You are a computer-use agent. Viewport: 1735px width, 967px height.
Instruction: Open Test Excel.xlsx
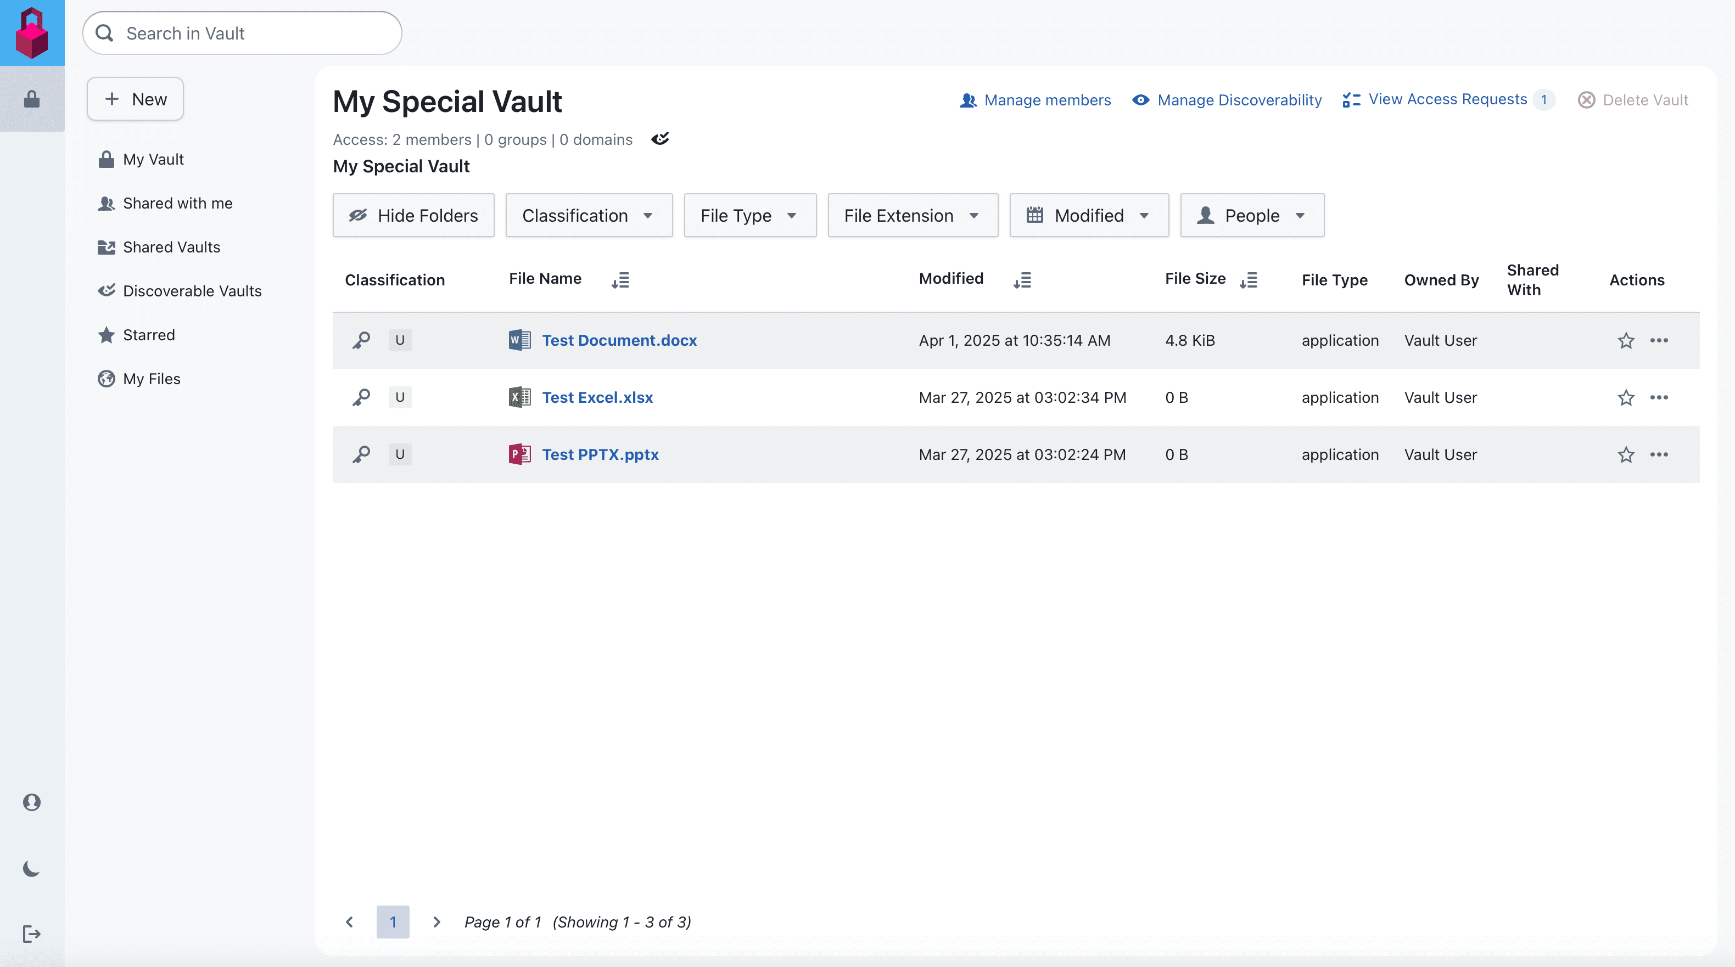coord(597,397)
